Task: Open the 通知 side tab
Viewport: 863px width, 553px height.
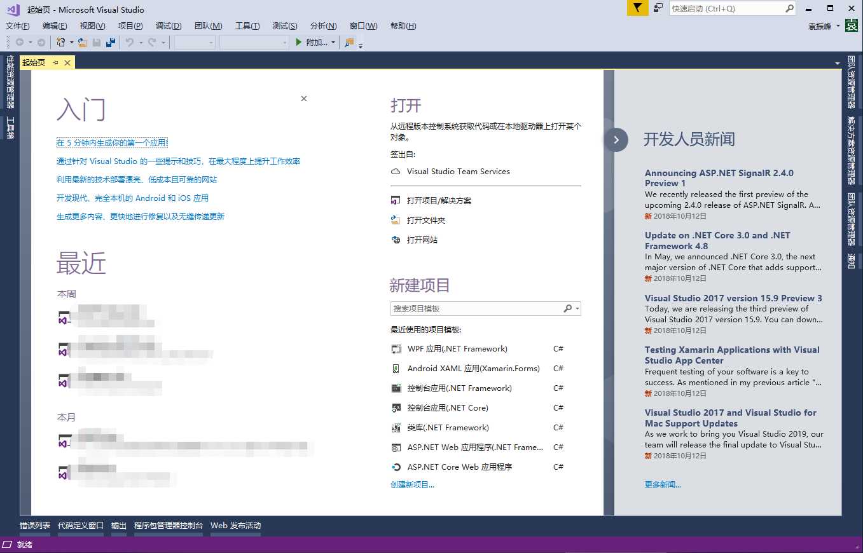Action: (x=851, y=261)
